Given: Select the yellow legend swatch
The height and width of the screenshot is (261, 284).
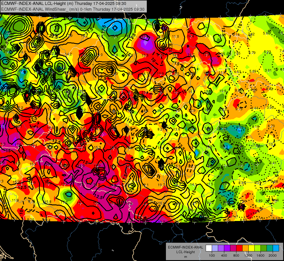Looking at the screenshot, I should [x=252, y=248].
